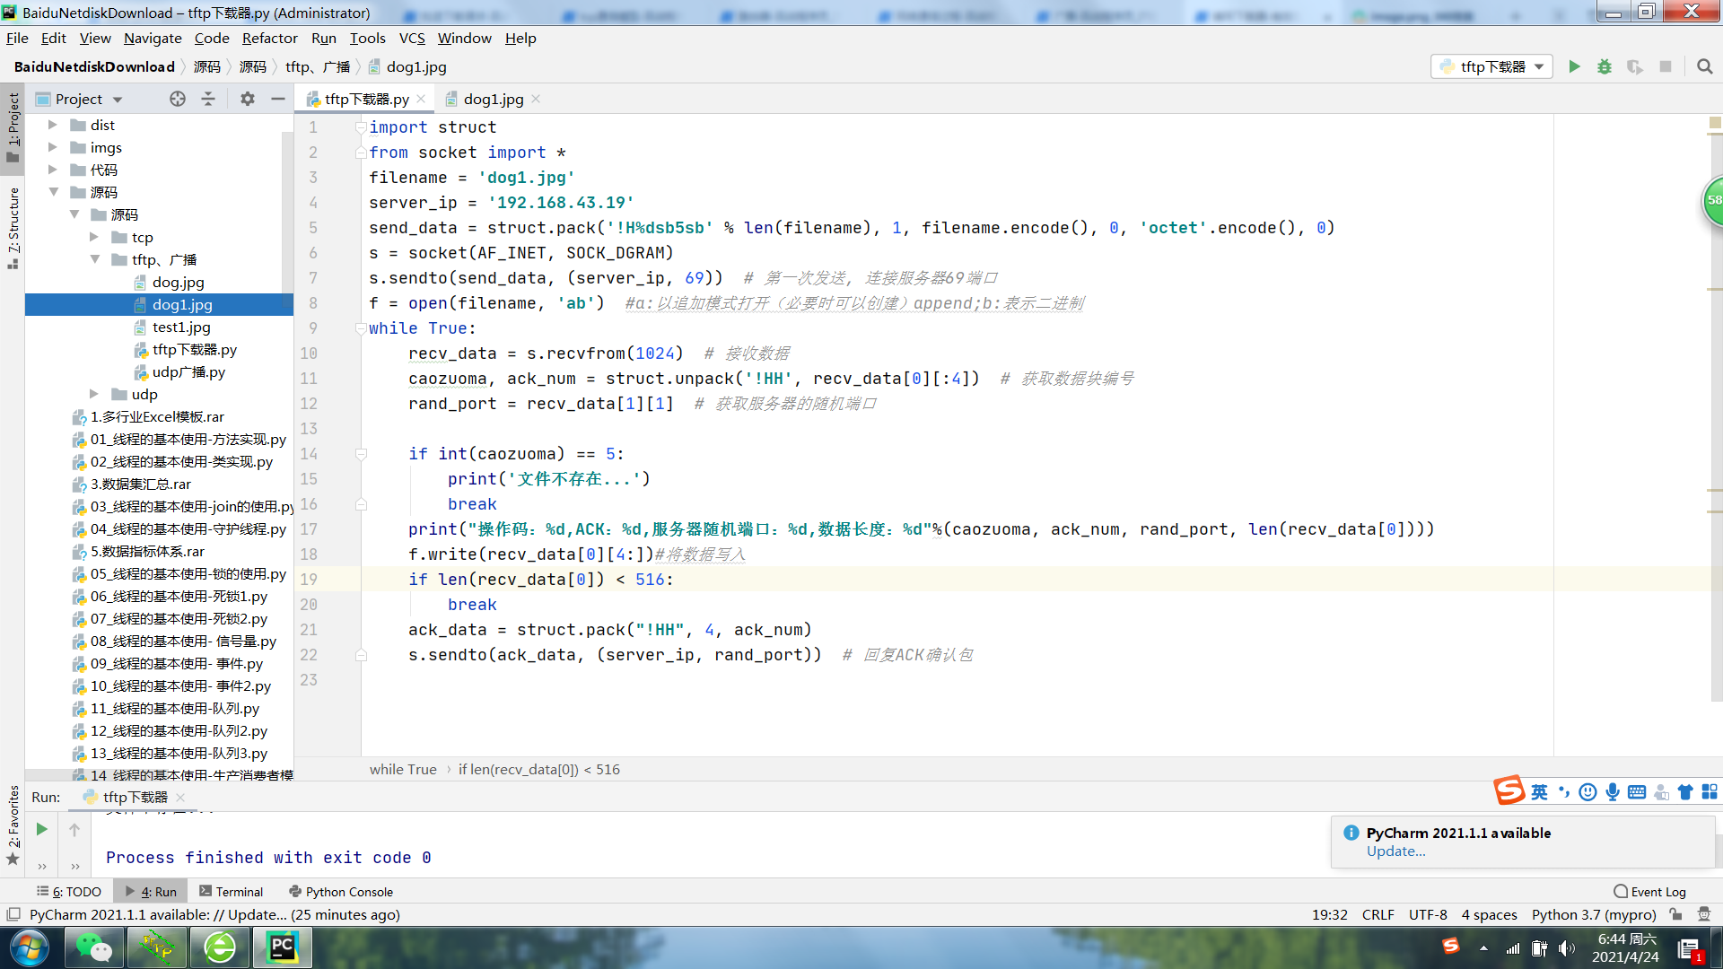Click the stop process square icon
The width and height of the screenshot is (1723, 969).
1666,66
